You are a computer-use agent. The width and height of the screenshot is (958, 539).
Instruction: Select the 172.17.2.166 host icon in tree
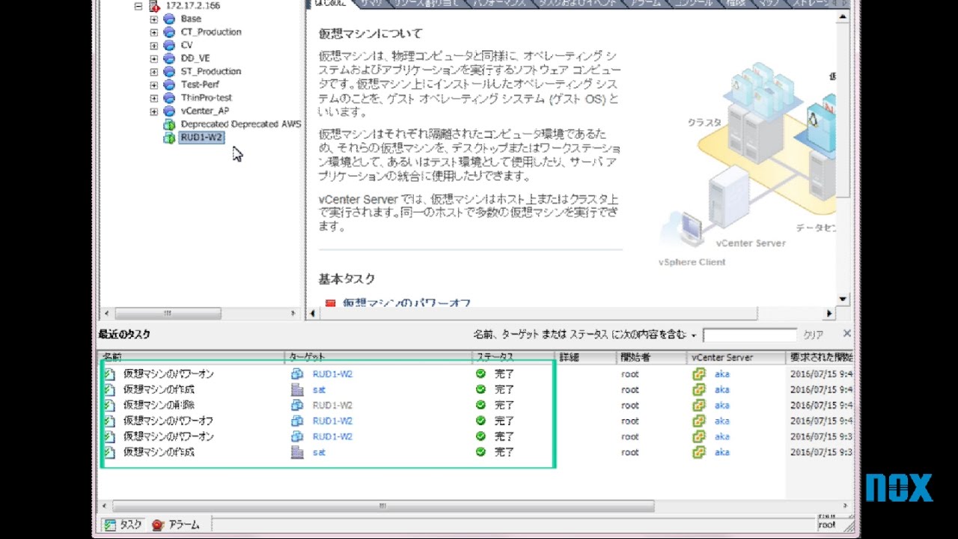tap(155, 6)
